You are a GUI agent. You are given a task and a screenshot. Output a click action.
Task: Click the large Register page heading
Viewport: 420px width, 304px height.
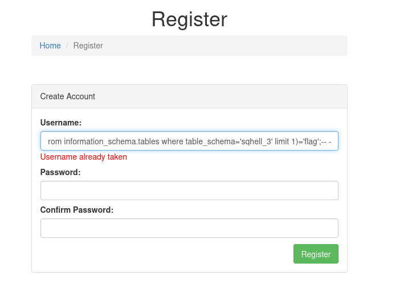[189, 19]
